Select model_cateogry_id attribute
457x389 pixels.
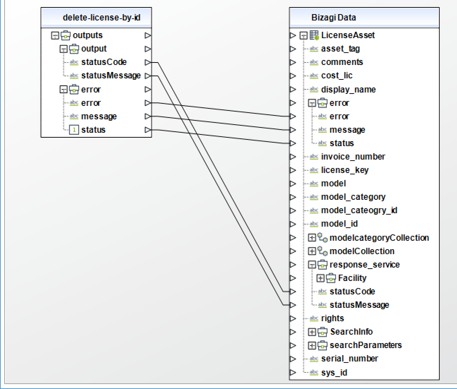click(359, 210)
